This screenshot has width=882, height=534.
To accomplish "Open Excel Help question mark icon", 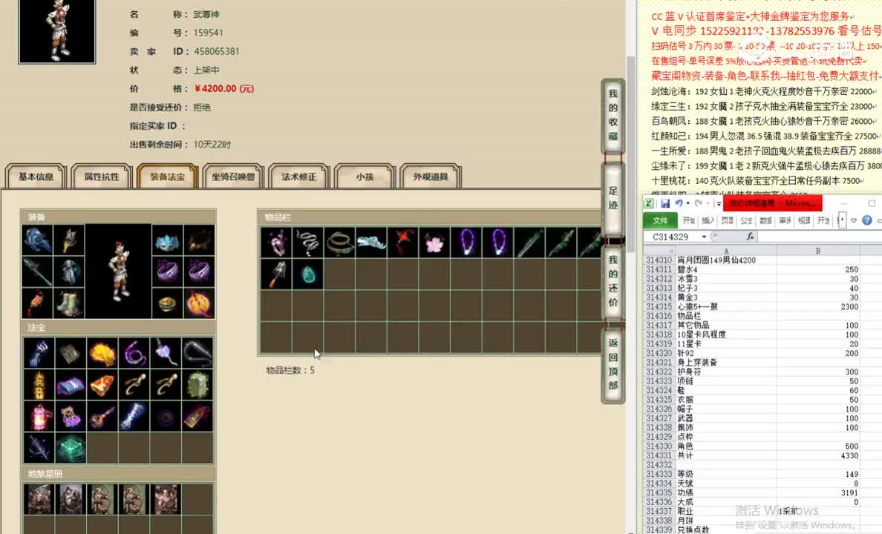I will (x=867, y=220).
